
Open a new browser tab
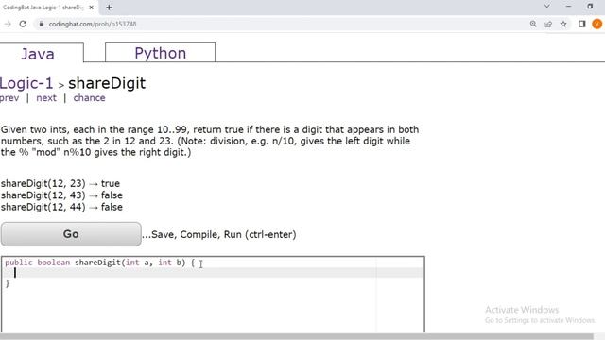[x=109, y=8]
